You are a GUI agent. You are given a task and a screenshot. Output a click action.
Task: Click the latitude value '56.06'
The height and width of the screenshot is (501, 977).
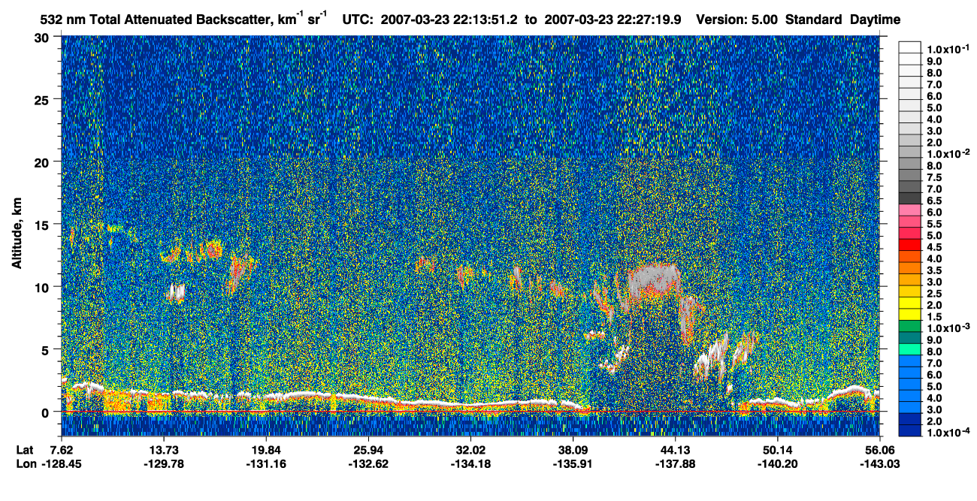point(879,449)
